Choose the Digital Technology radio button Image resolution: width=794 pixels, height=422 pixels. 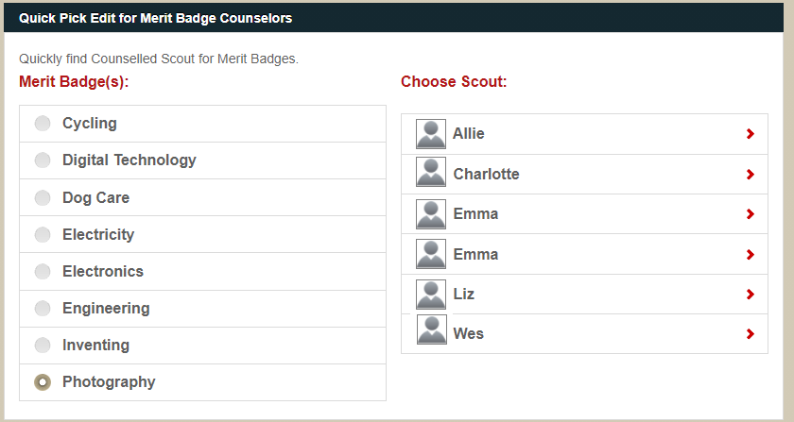pyautogui.click(x=43, y=160)
